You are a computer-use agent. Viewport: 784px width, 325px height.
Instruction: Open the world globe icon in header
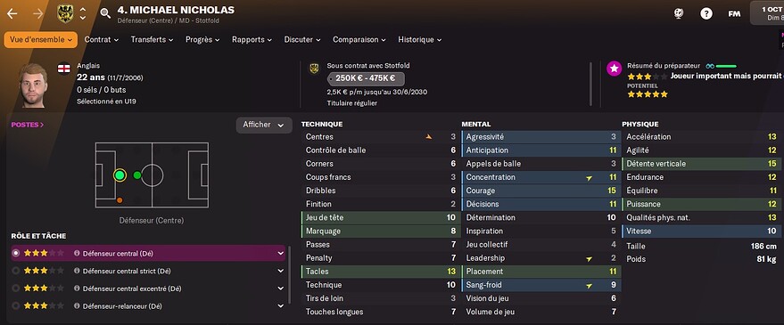point(679,13)
